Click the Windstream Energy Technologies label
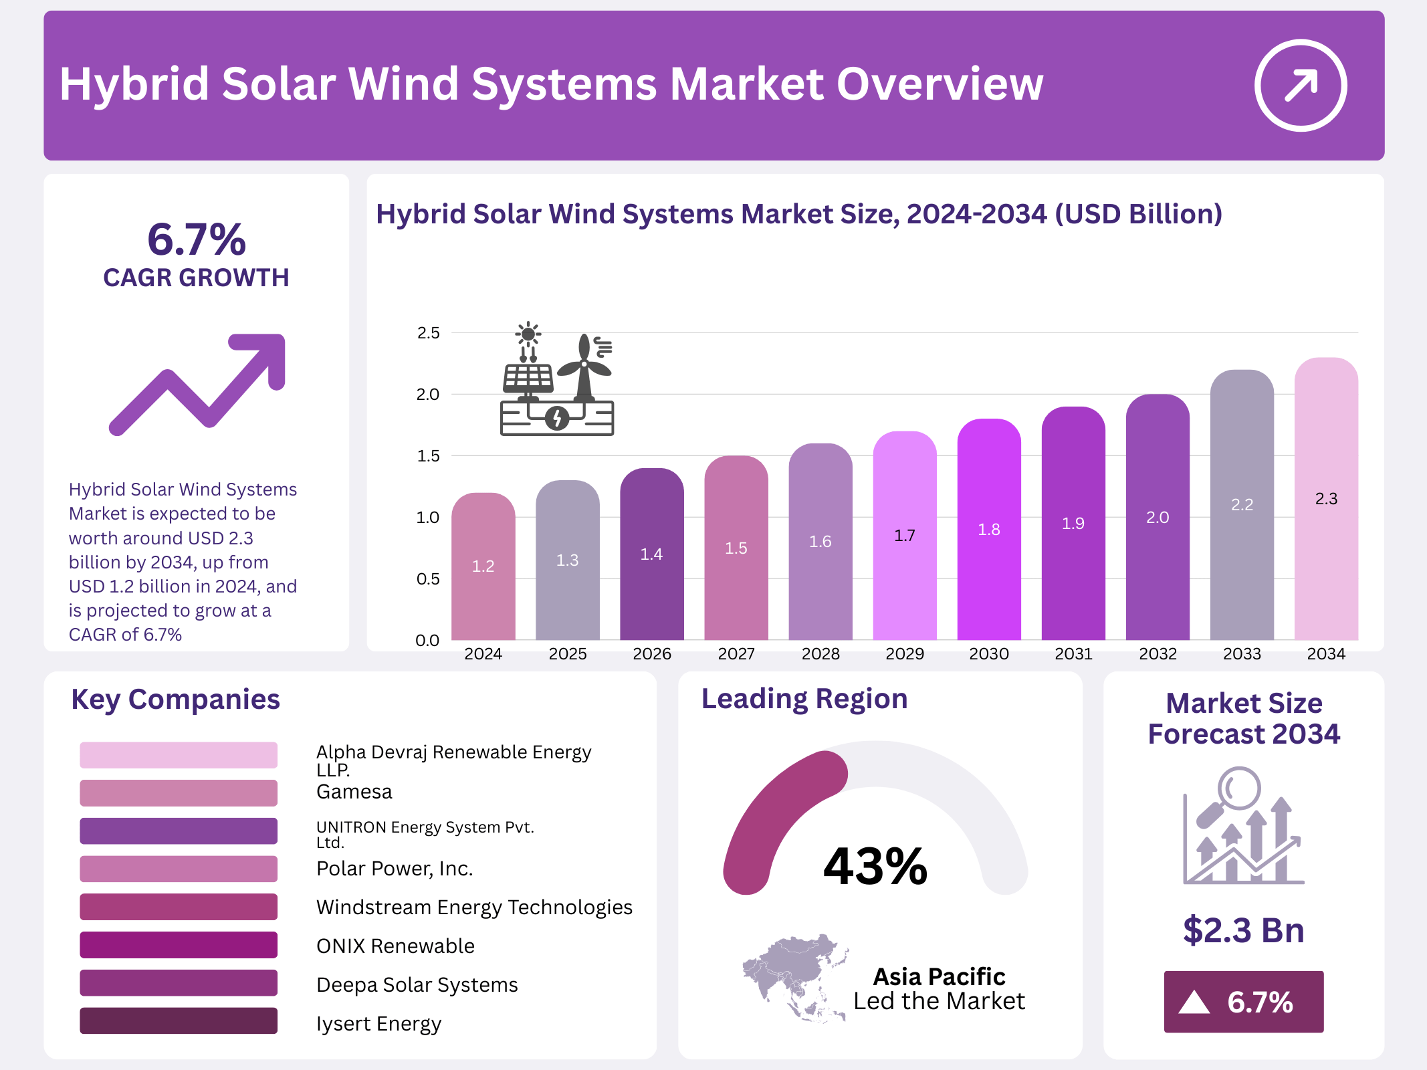Image resolution: width=1427 pixels, height=1070 pixels. pyautogui.click(x=474, y=907)
